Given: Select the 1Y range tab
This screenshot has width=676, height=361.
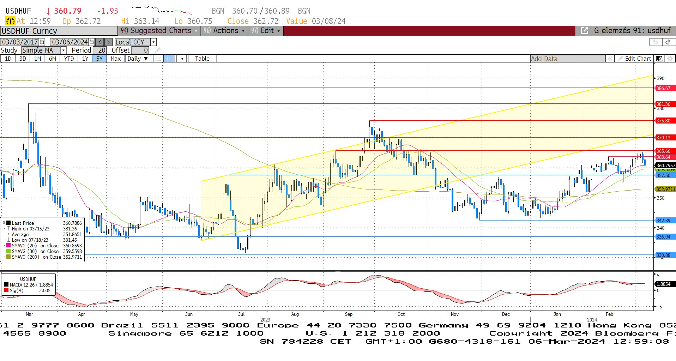Looking at the screenshot, I should point(85,59).
